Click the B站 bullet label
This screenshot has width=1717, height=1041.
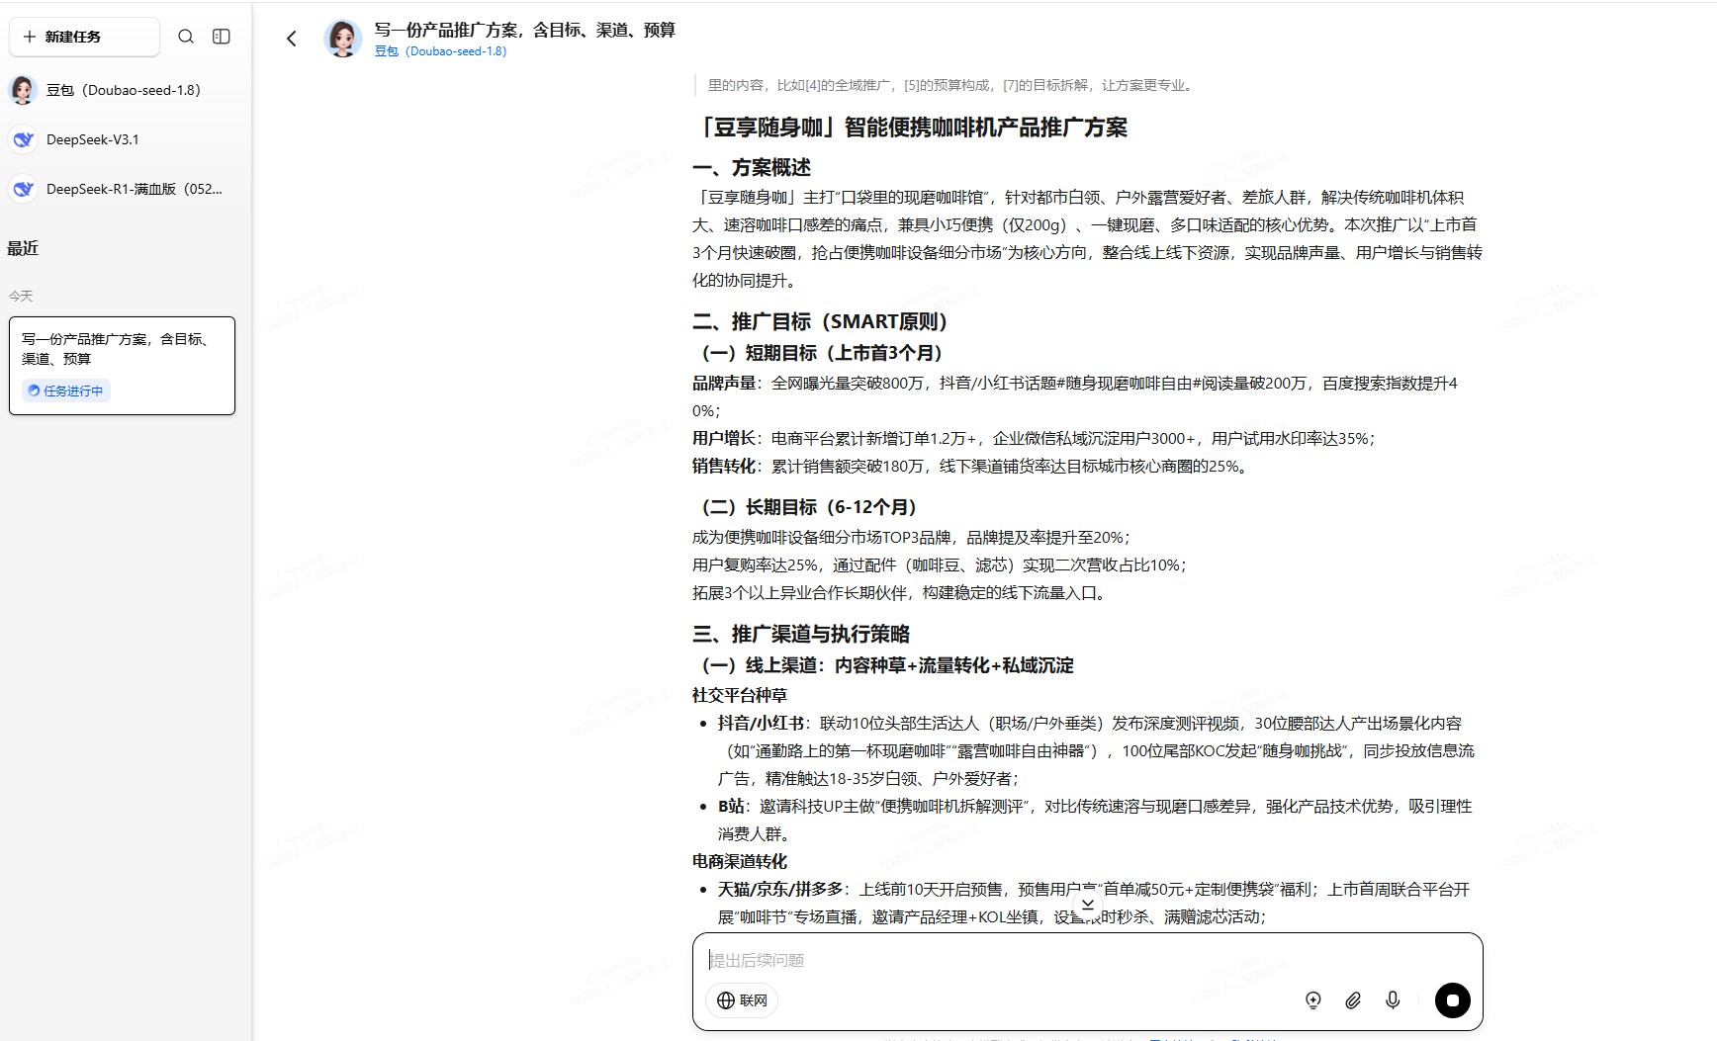tap(731, 806)
